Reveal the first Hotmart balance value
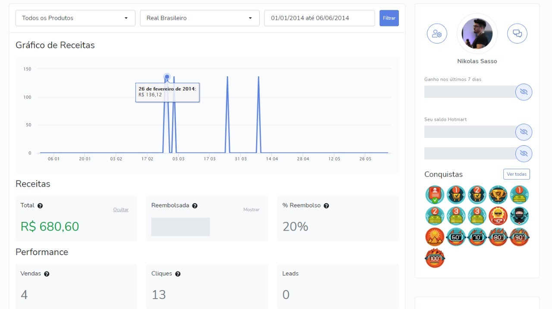The image size is (552, 309). pyautogui.click(x=524, y=132)
